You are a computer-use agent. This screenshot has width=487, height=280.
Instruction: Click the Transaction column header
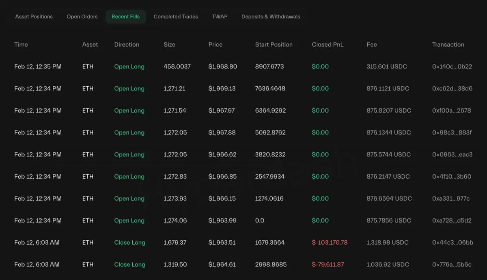(448, 45)
